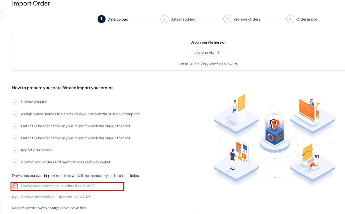This screenshot has height=214, width=345.
Task: Click the check icon beside Assign header names
Action: pos(16,114)
